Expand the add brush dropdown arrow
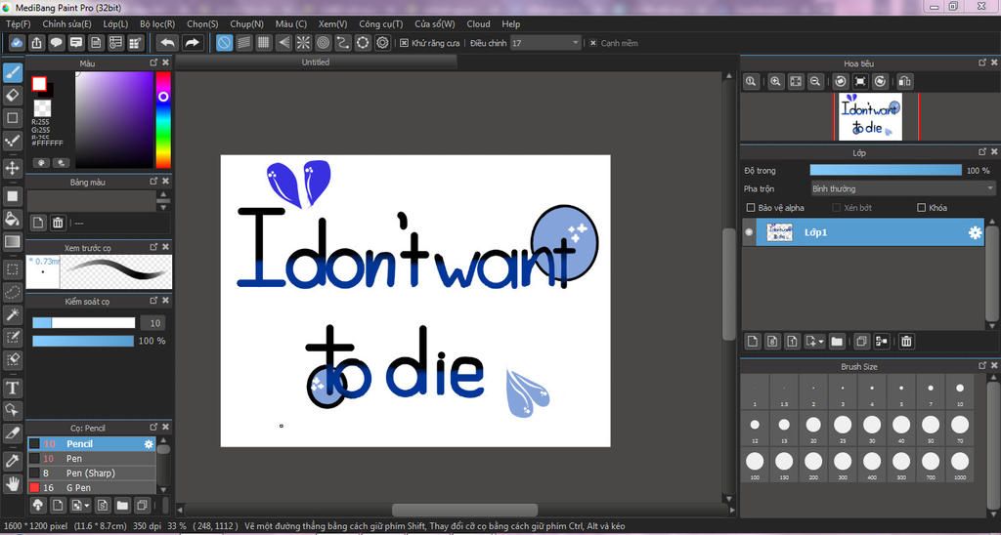The height and width of the screenshot is (535, 1001). tap(87, 505)
